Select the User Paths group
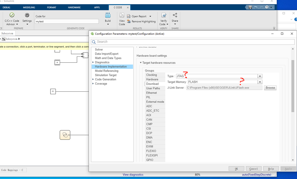The width and height of the screenshot is (297, 179). tap(155, 88)
